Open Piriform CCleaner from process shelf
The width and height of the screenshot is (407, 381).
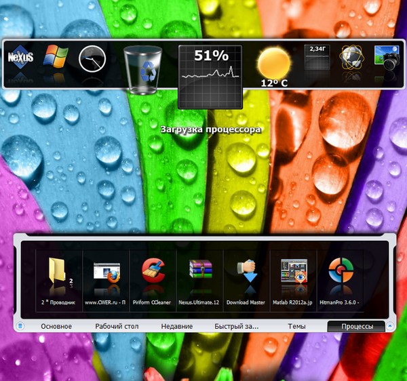(153, 277)
